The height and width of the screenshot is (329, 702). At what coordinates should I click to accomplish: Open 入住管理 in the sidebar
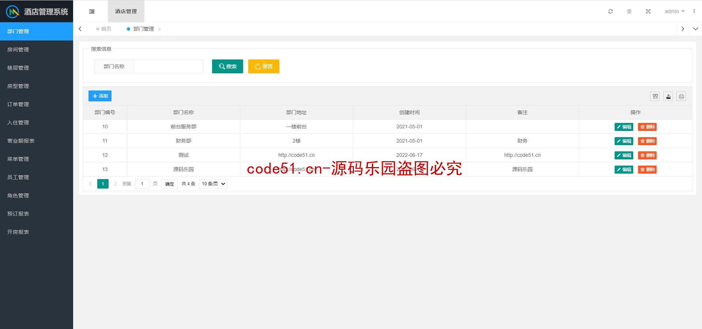pyautogui.click(x=37, y=123)
